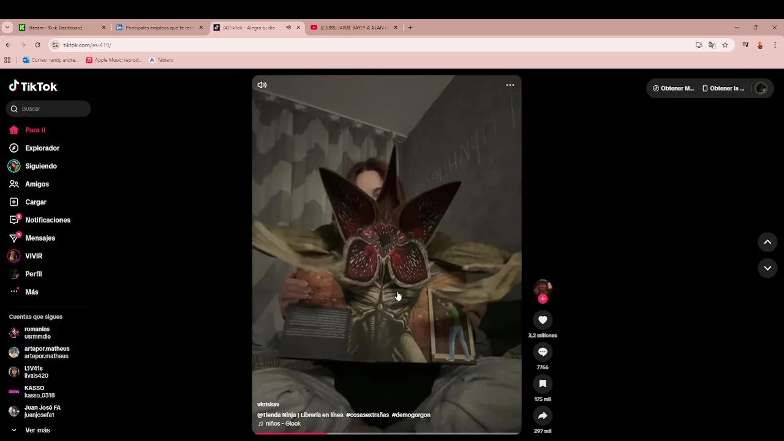The image size is (784, 441).
Task: Save the video with the bookmark icon
Action: (x=543, y=383)
